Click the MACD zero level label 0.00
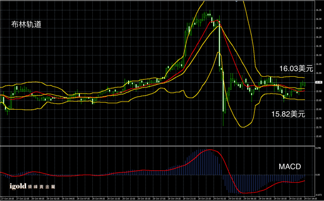324x201 pixels. tap(318, 175)
